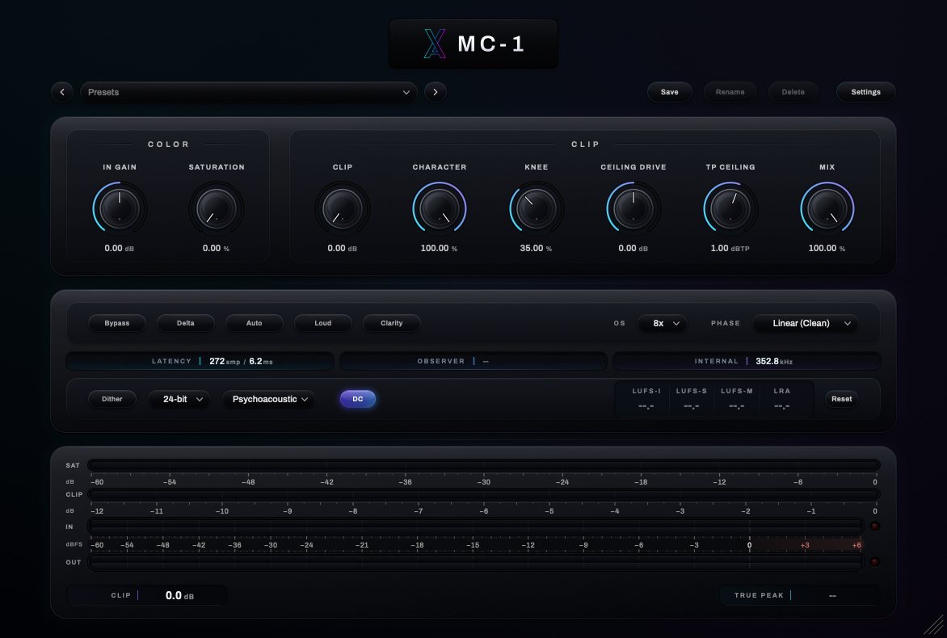
Task: Click the LATENCY 272 smp readout
Action: (x=200, y=362)
